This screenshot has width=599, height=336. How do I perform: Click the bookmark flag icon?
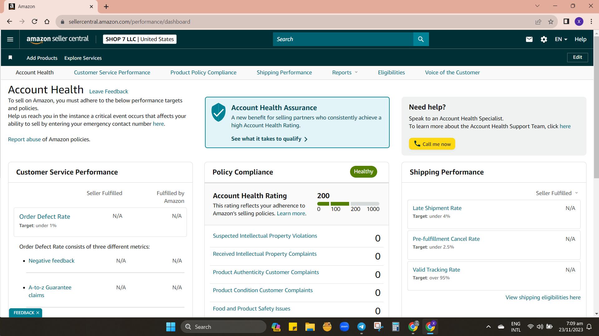point(10,58)
